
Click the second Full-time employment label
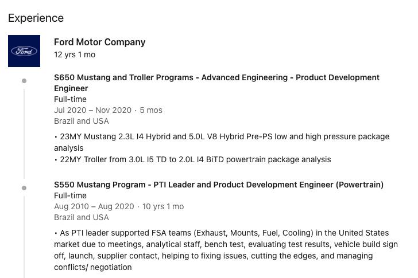(x=70, y=195)
